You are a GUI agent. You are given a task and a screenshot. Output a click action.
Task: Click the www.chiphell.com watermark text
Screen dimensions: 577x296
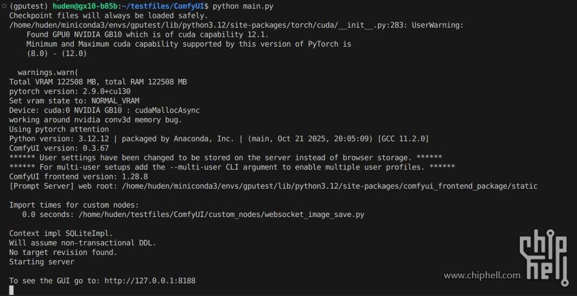click(x=482, y=275)
